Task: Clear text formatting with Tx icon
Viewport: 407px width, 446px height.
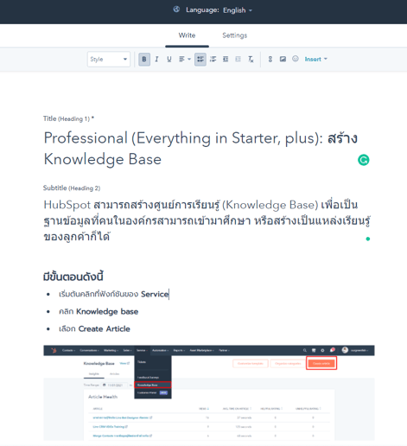Action: pyautogui.click(x=251, y=60)
